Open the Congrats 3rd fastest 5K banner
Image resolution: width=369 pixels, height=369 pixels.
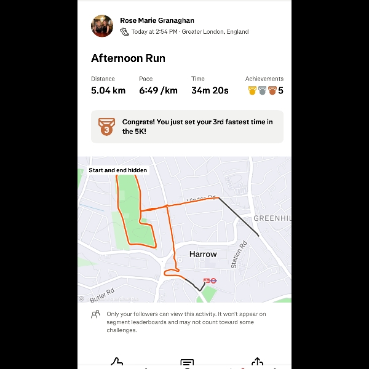[187, 127]
